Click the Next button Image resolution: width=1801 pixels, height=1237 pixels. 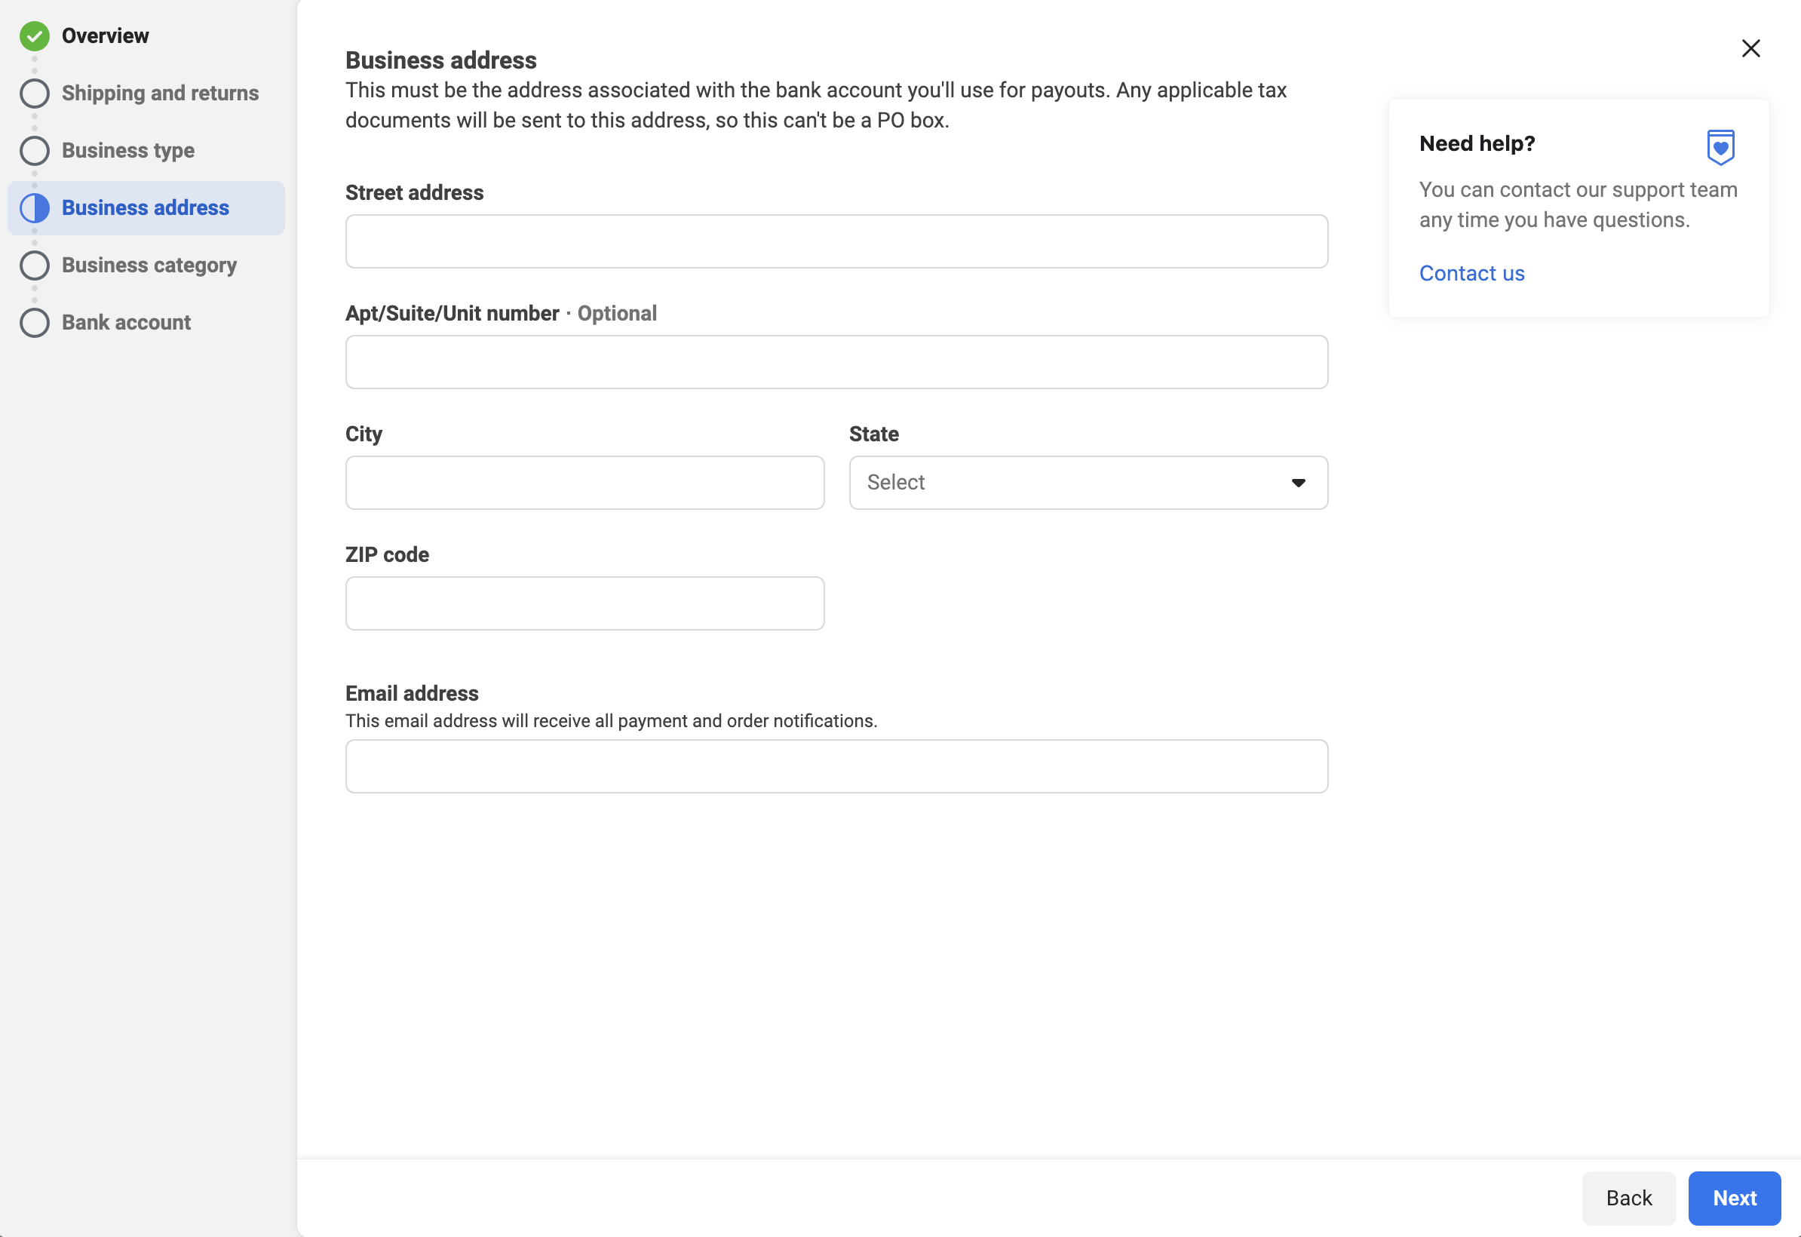(x=1735, y=1199)
